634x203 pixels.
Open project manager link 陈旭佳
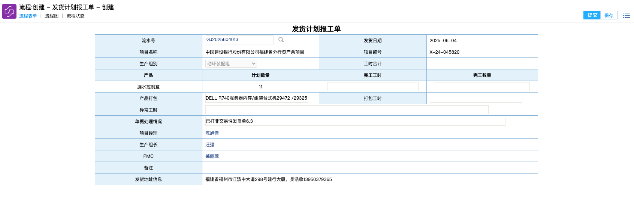point(212,133)
